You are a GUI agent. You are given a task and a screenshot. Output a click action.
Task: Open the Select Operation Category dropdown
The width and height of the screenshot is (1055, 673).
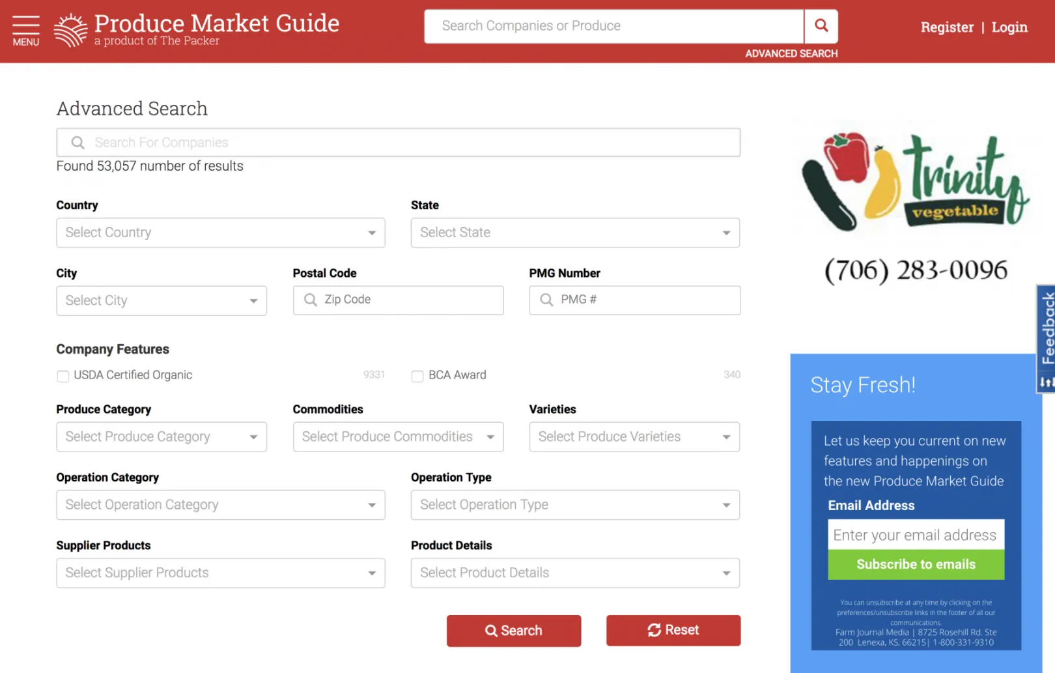(221, 505)
